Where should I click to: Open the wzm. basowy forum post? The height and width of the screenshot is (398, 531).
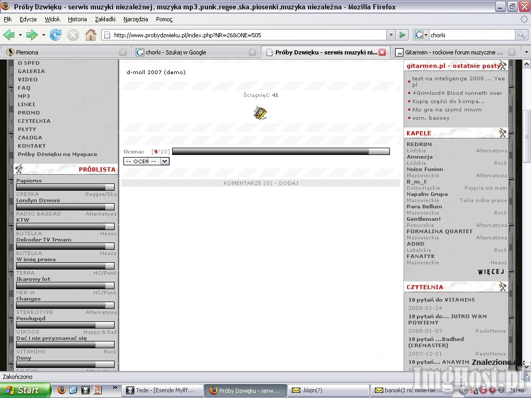(431, 118)
